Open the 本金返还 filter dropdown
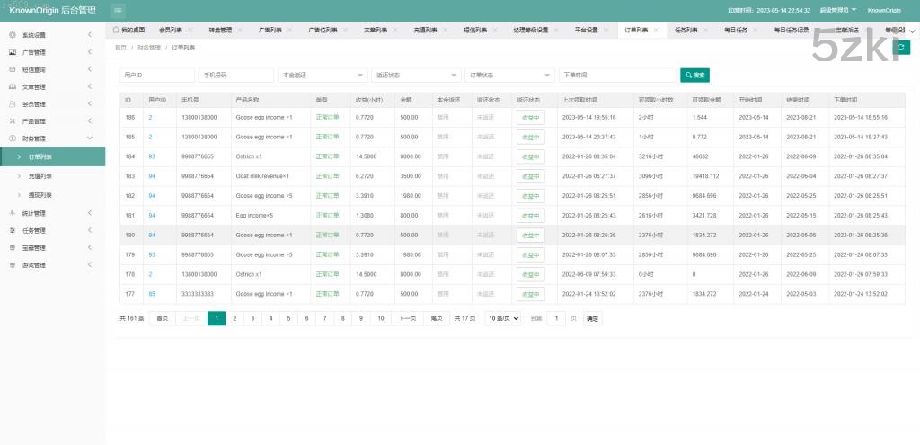This screenshot has height=445, width=920. [323, 75]
